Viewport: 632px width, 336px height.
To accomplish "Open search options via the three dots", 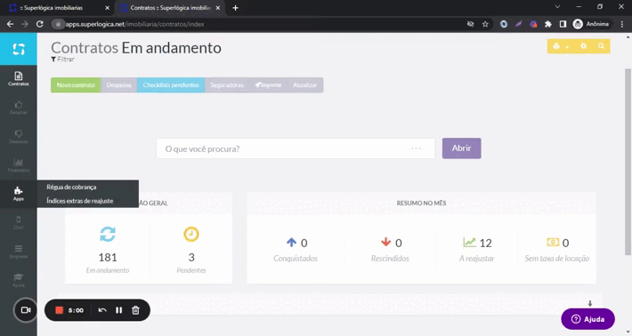I will point(417,148).
